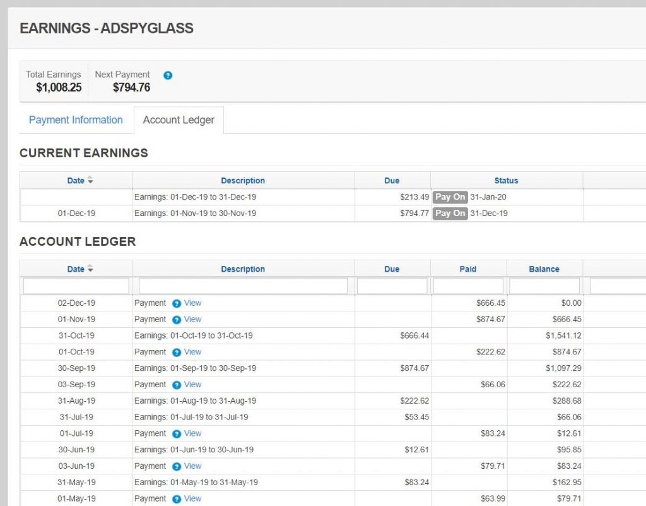Select the Account Ledger tab

(179, 120)
